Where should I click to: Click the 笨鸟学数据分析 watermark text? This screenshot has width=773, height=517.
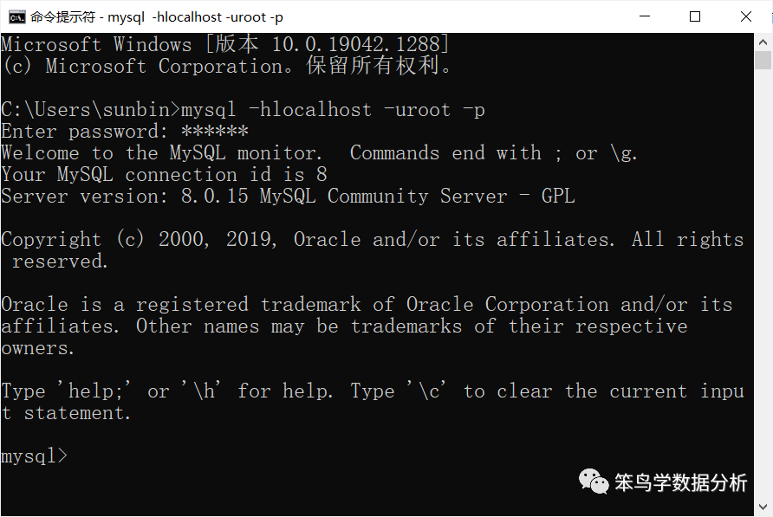[680, 482]
